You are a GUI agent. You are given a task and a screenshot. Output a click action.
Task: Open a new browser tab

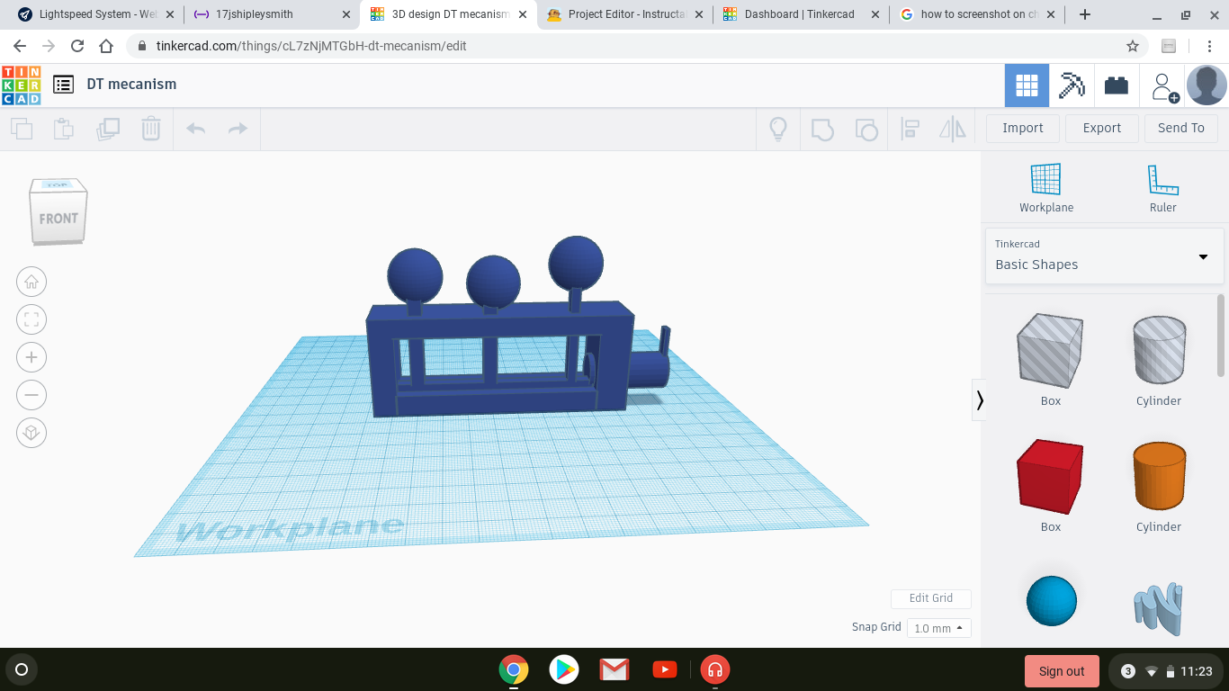1085,14
